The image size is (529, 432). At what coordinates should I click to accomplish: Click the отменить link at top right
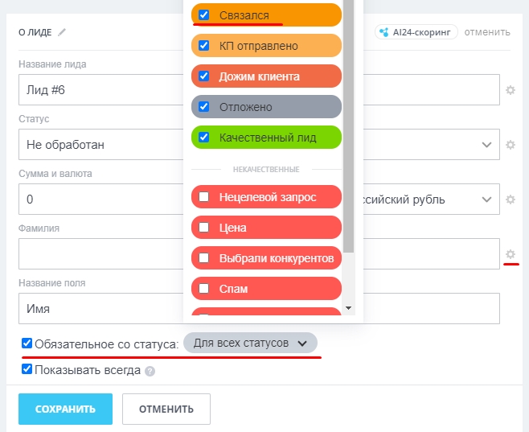(x=487, y=32)
